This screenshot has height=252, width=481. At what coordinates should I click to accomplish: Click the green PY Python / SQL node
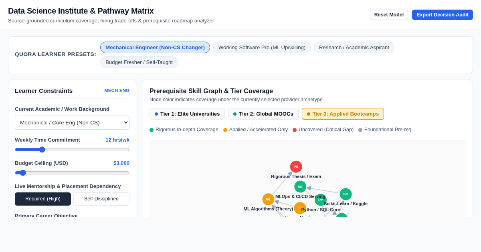pos(321,200)
